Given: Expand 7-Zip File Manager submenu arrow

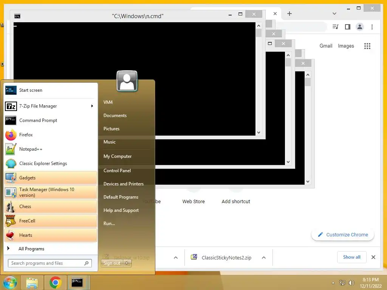Looking at the screenshot, I should pyautogui.click(x=92, y=106).
